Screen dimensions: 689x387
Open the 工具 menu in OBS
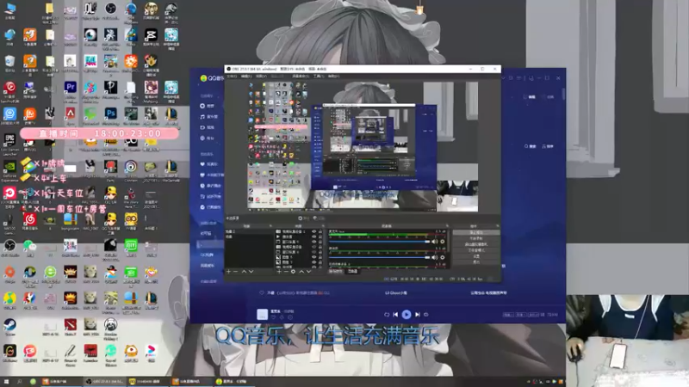tap(318, 77)
